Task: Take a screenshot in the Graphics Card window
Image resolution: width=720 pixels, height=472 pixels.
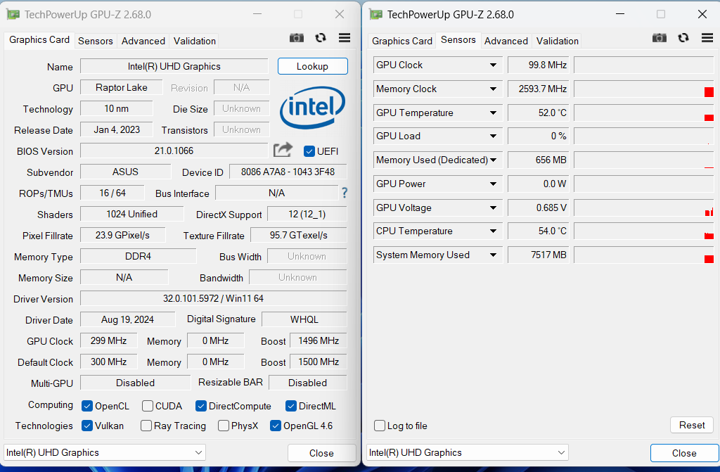Action: pos(297,38)
